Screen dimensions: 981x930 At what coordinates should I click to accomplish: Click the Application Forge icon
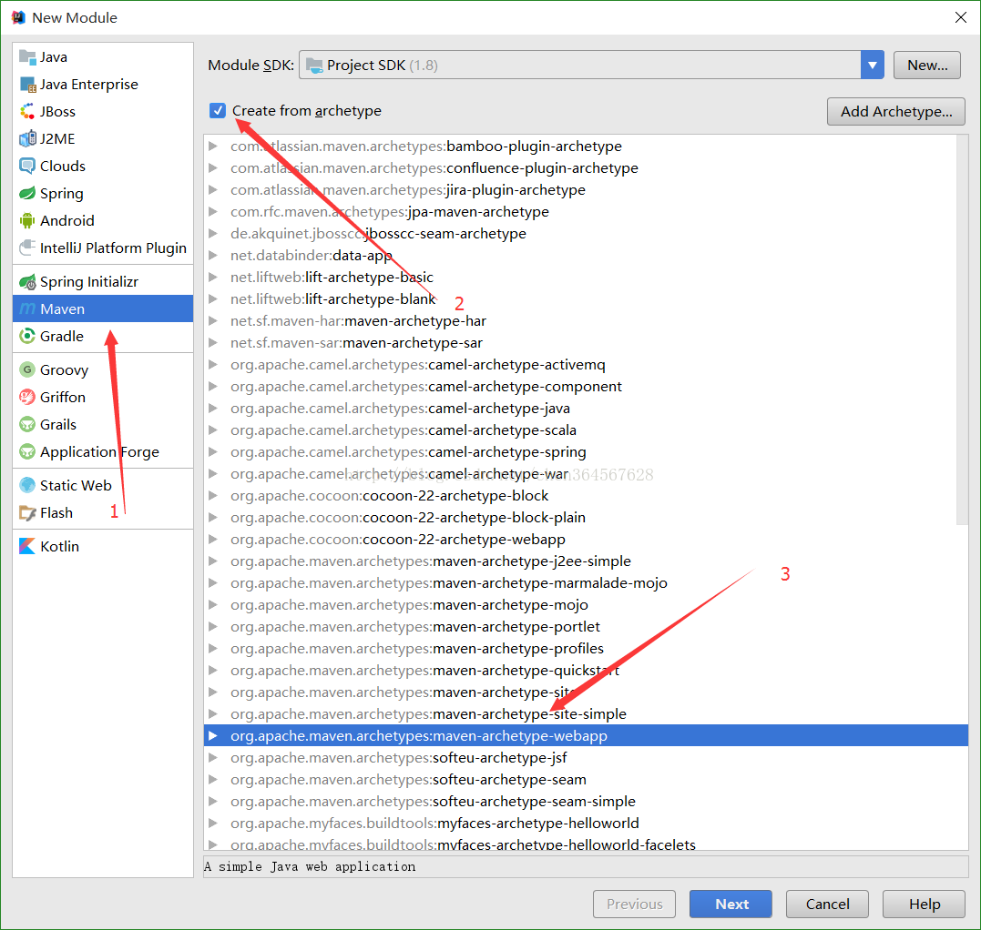(27, 451)
